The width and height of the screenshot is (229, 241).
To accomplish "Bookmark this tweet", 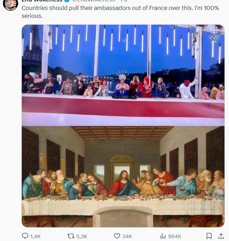I will [x=209, y=236].
